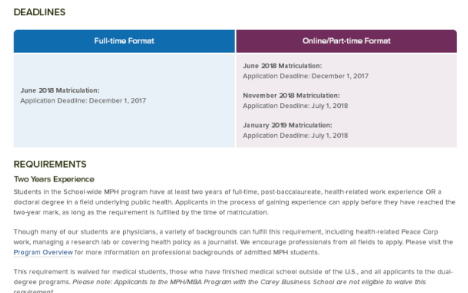Click the DEADLINES section heading
This screenshot has width=468, height=293.
coord(39,12)
